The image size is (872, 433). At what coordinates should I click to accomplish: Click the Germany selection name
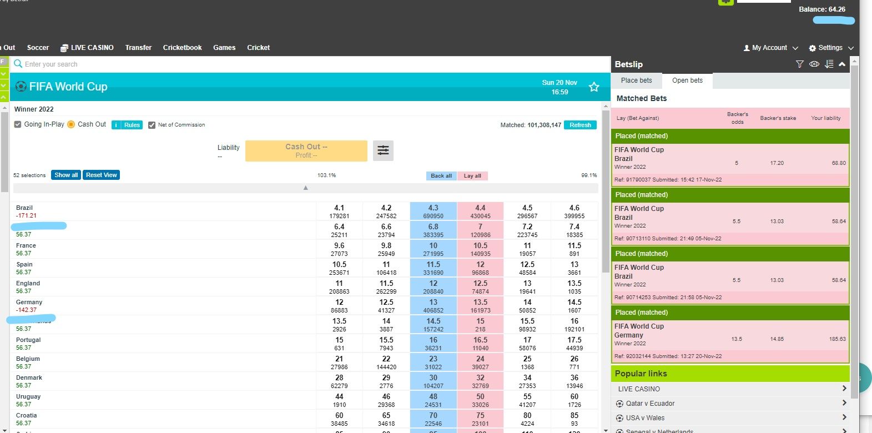pos(29,302)
